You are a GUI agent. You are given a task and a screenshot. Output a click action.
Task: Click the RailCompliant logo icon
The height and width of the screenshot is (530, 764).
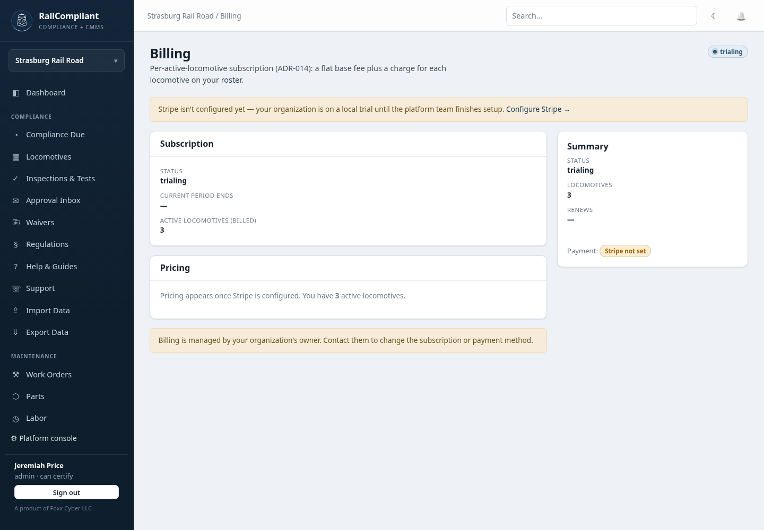pyautogui.click(x=22, y=21)
